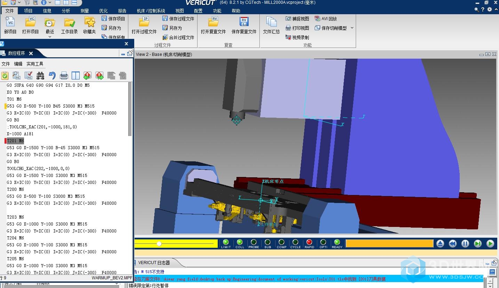Viewport: 499px width, 288px height.
Task: Open 编辑 menu in NC program panel
Action: click(x=18, y=64)
